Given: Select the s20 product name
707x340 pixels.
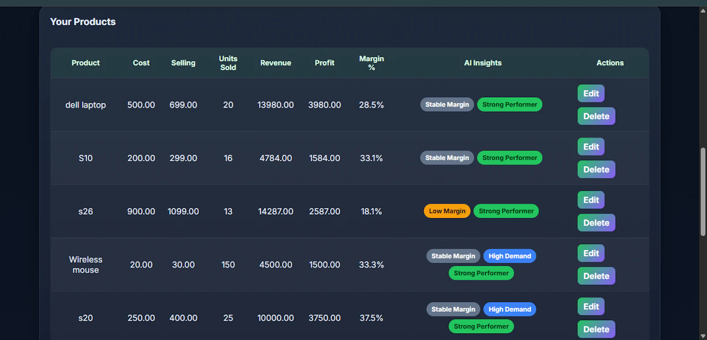Looking at the screenshot, I should coord(86,318).
